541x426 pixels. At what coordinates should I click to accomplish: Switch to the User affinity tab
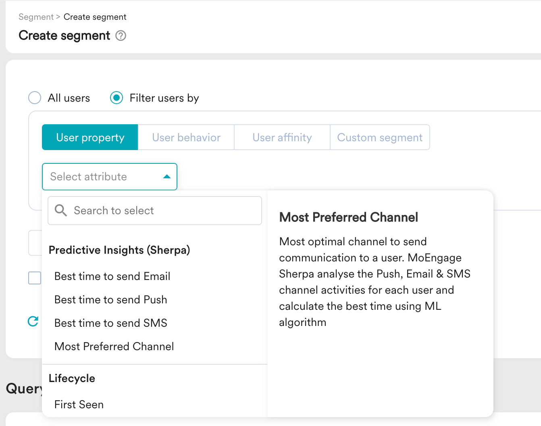pyautogui.click(x=282, y=138)
